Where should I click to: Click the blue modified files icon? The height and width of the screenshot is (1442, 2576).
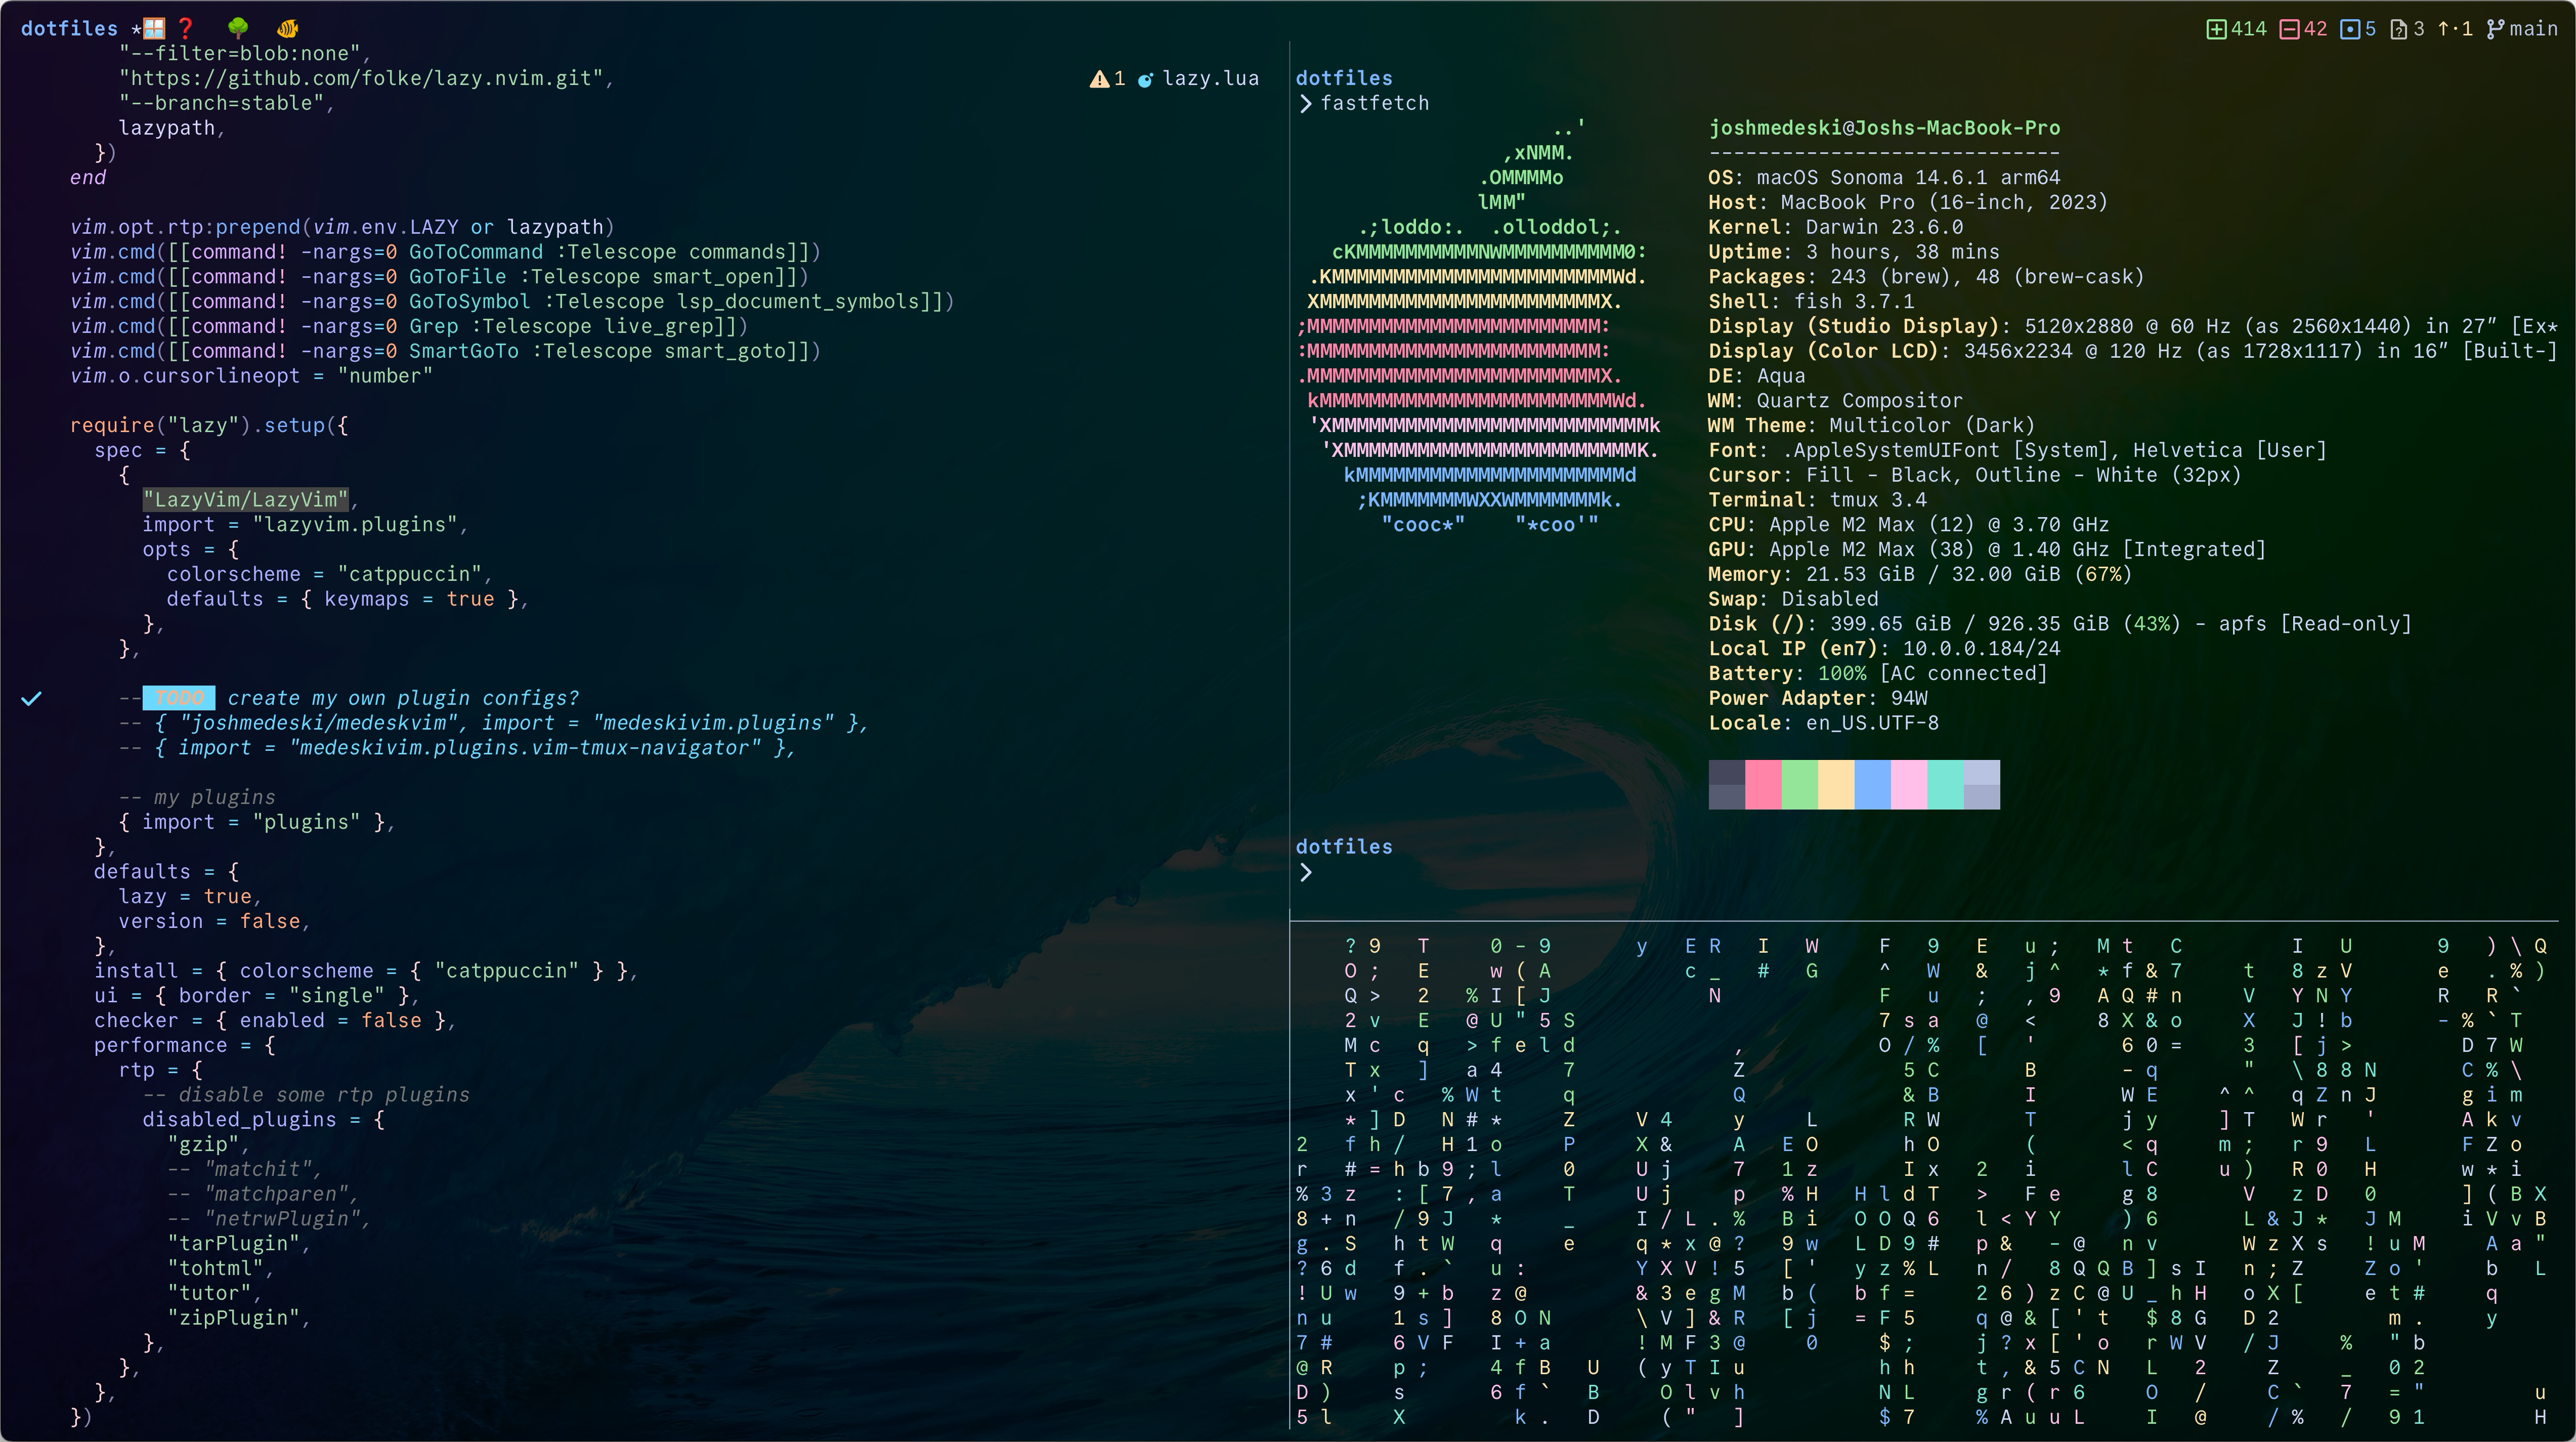tap(2350, 29)
